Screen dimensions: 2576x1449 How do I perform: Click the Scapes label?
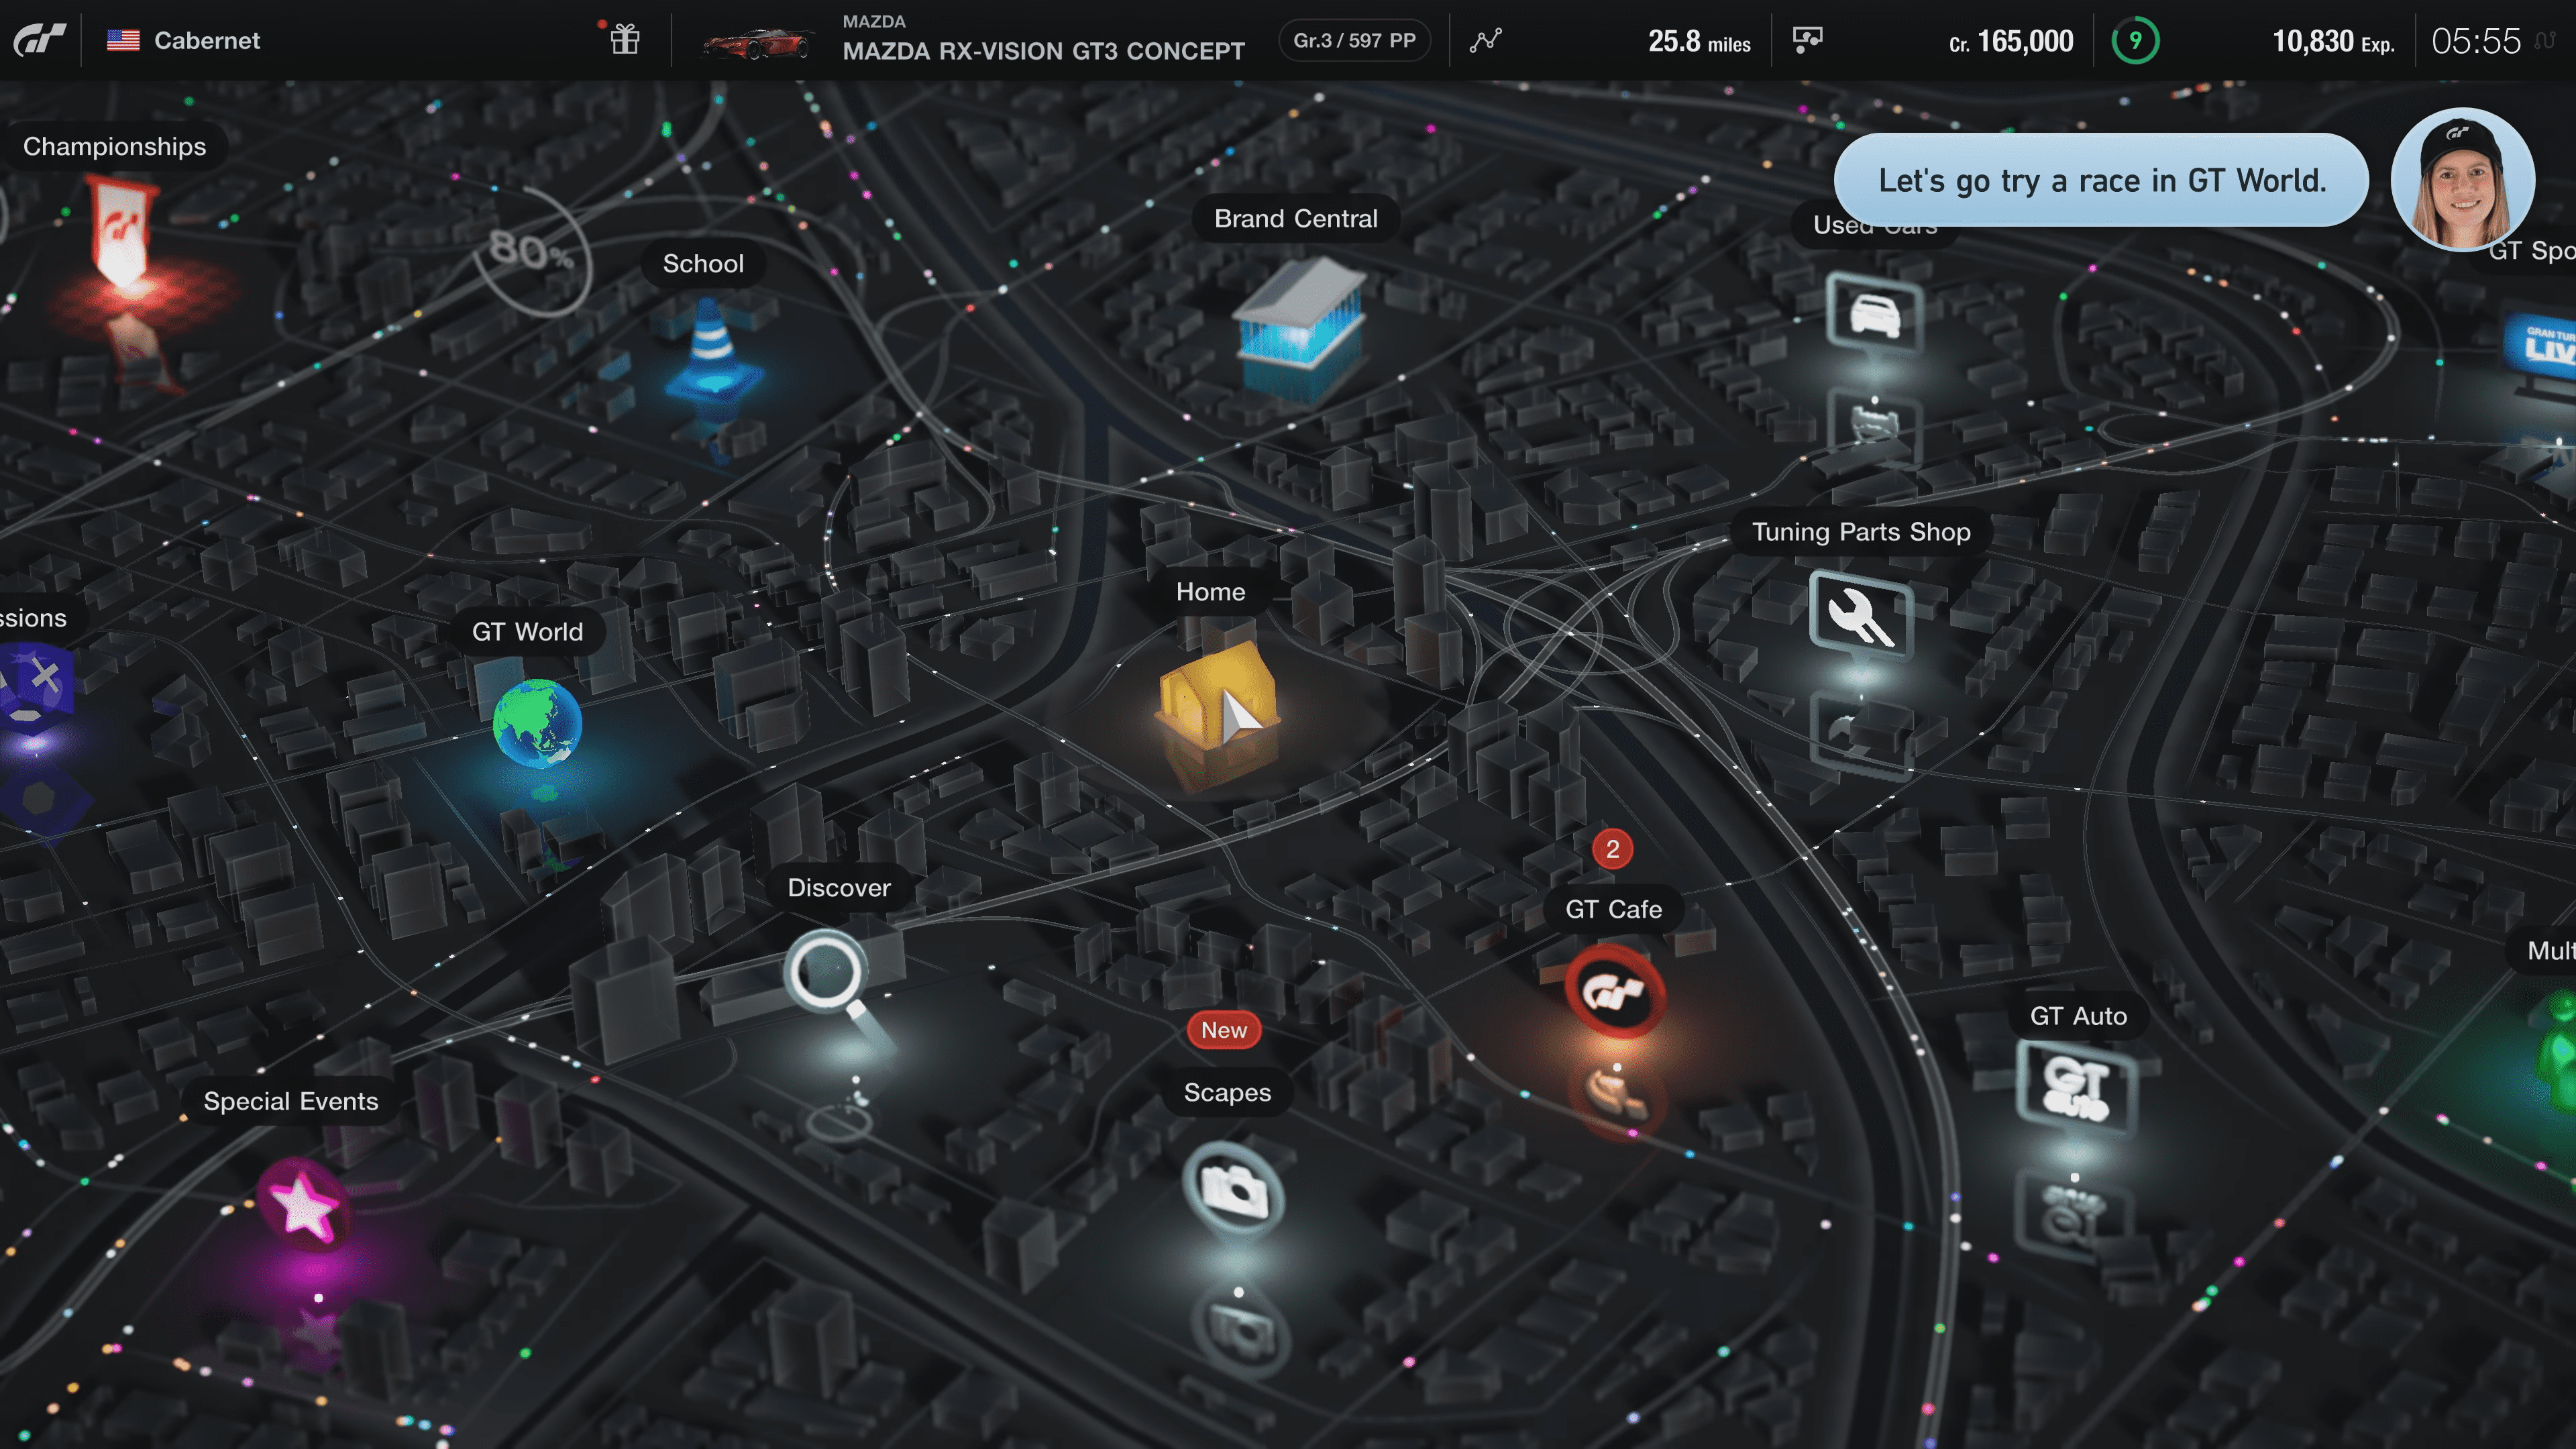[x=1227, y=1092]
